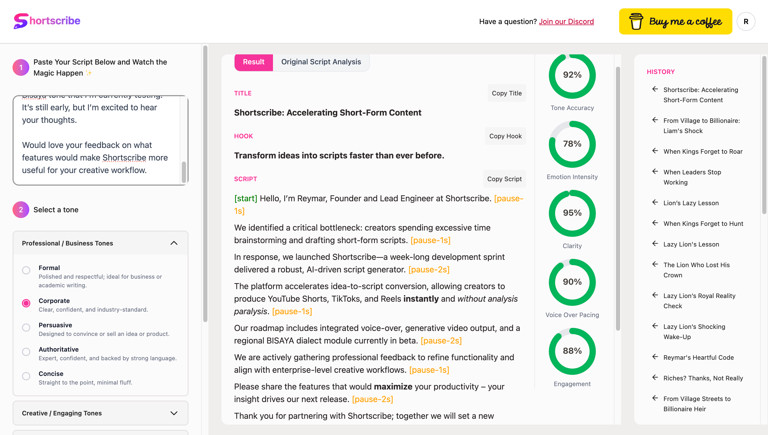This screenshot has width=768, height=435.
Task: Restore the 'When Kings Forget to Roar' history entry
Action: (x=703, y=151)
